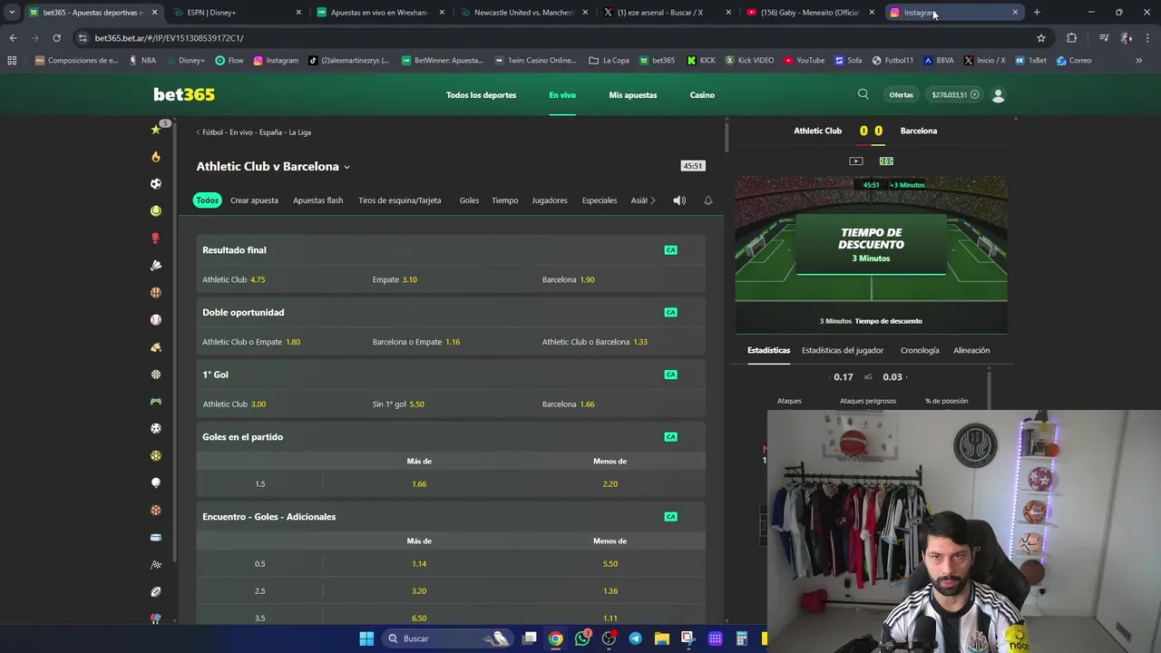Collapse the Resultado final market
The height and width of the screenshot is (653, 1161).
click(x=451, y=250)
